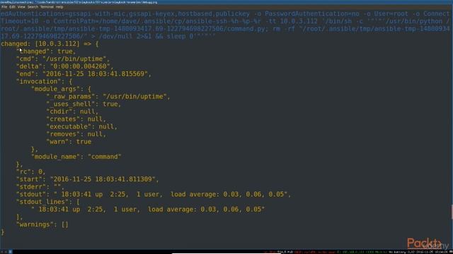Click the "rc": 0 line
The height and width of the screenshot is (254, 453).
click(x=30, y=171)
